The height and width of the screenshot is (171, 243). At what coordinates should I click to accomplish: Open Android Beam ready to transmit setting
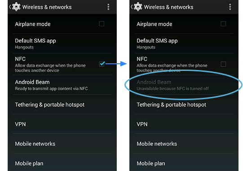point(62,85)
